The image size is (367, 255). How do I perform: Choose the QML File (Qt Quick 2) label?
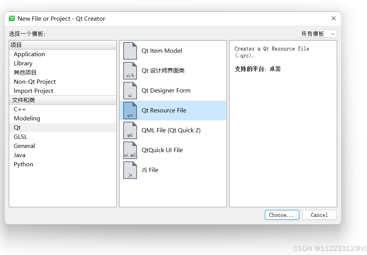click(x=171, y=130)
